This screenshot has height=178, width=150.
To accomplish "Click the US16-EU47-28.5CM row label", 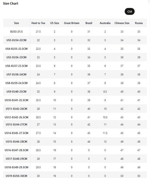I will click(17, 150).
